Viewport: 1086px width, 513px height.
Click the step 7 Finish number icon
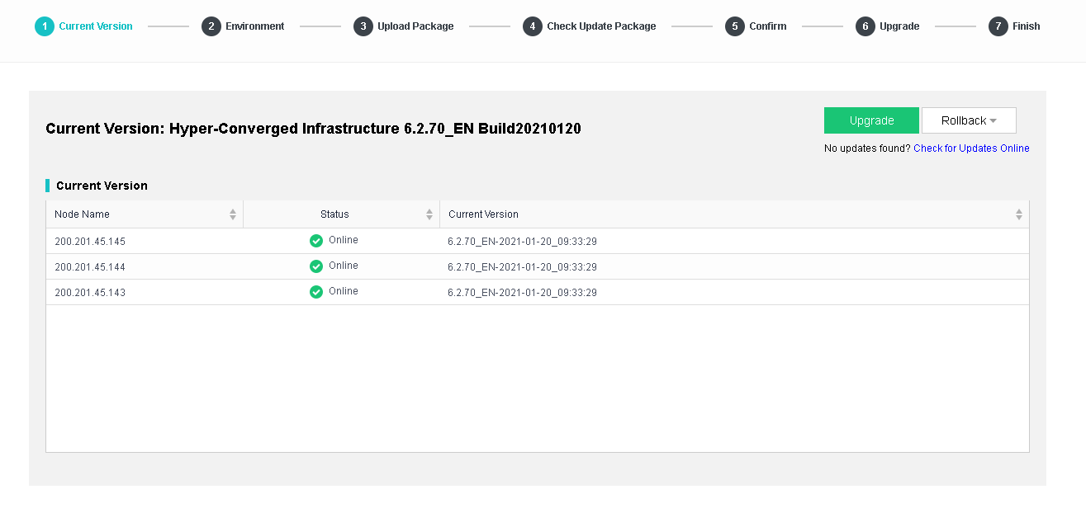coord(998,26)
